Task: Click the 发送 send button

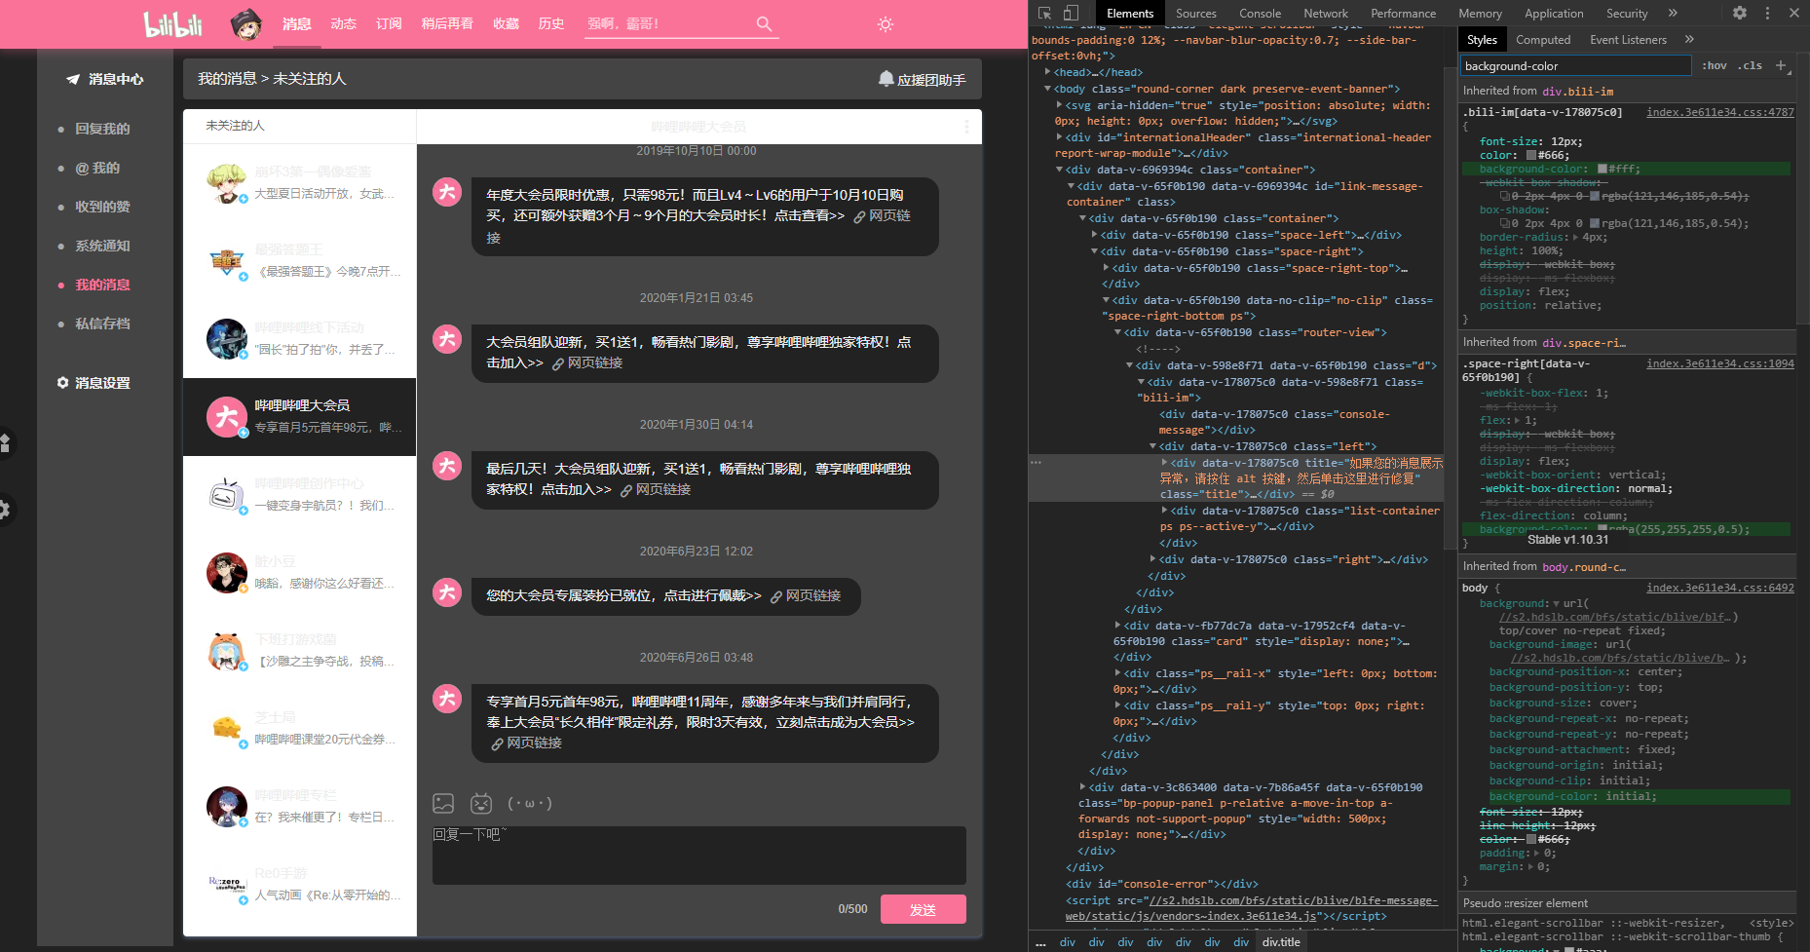Action: (x=923, y=909)
